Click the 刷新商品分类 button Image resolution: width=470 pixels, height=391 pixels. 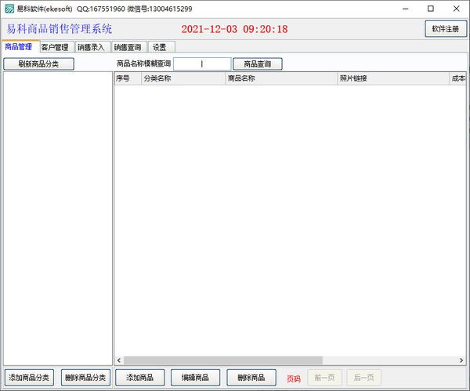click(x=38, y=64)
